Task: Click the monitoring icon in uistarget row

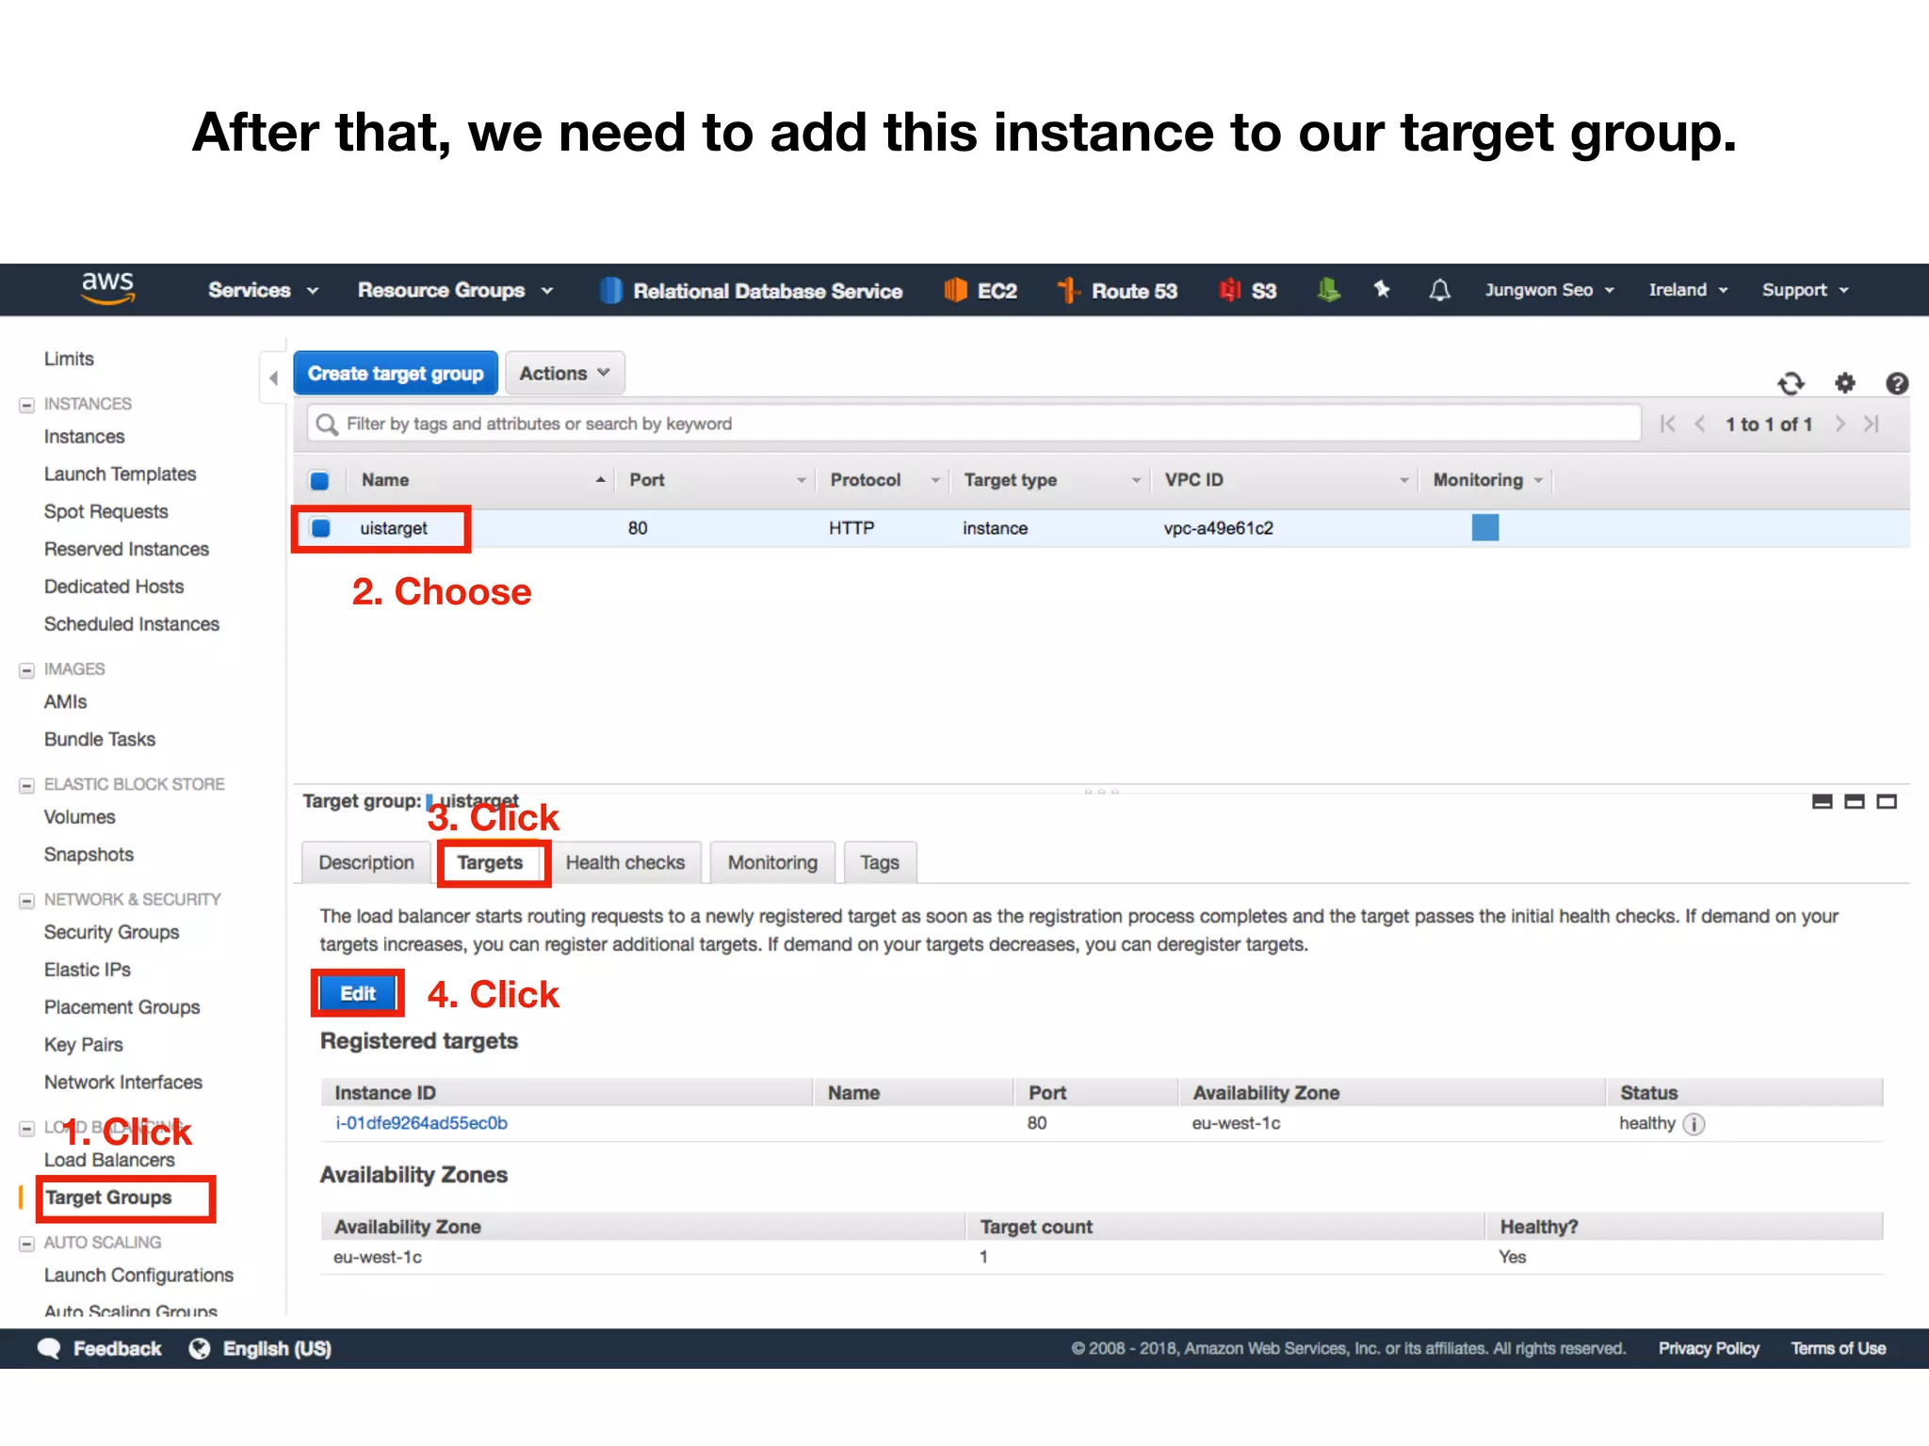Action: point(1485,528)
